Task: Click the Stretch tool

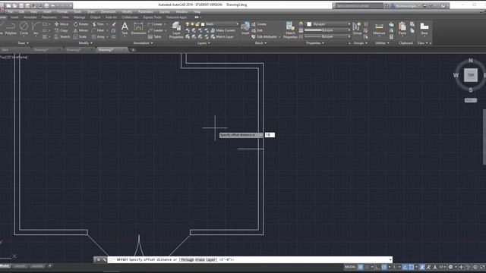Action: (x=62, y=37)
